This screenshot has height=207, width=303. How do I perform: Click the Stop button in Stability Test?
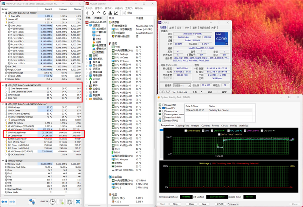coord(175,204)
